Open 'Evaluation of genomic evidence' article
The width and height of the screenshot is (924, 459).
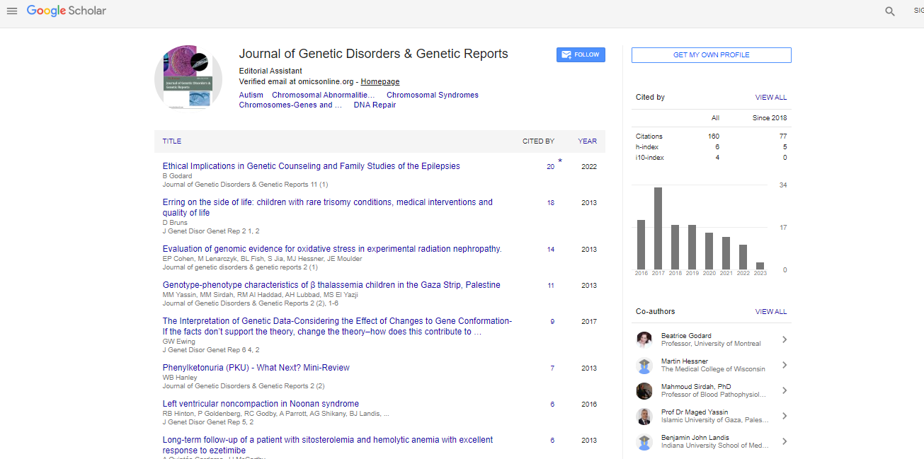332,249
